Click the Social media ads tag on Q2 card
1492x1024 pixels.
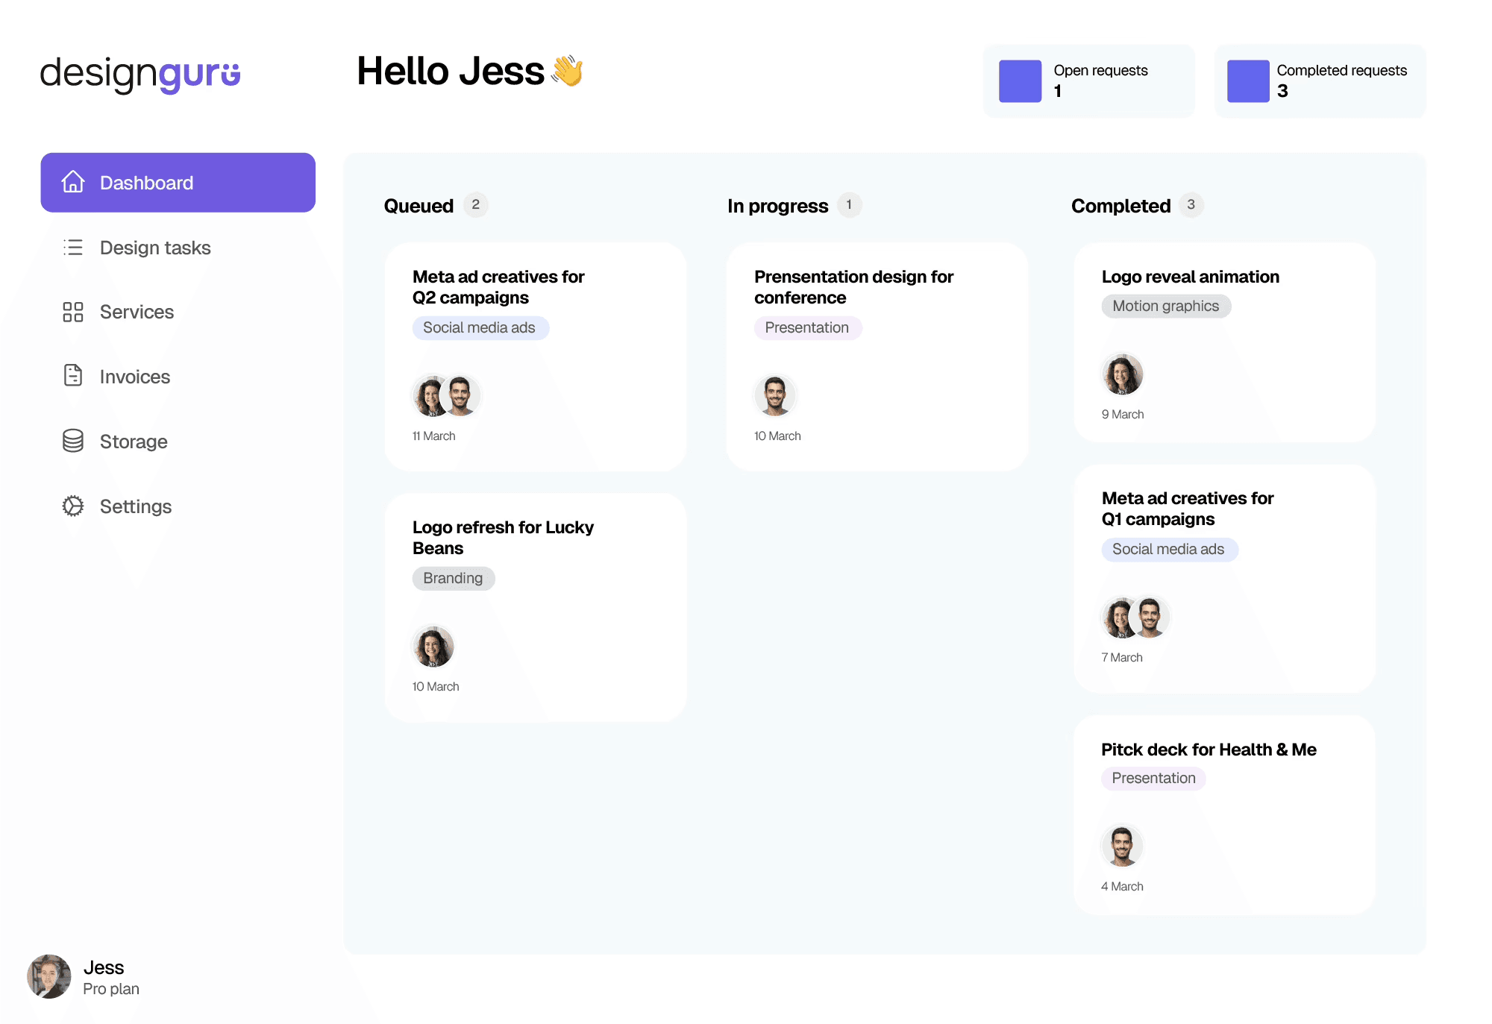(x=480, y=327)
